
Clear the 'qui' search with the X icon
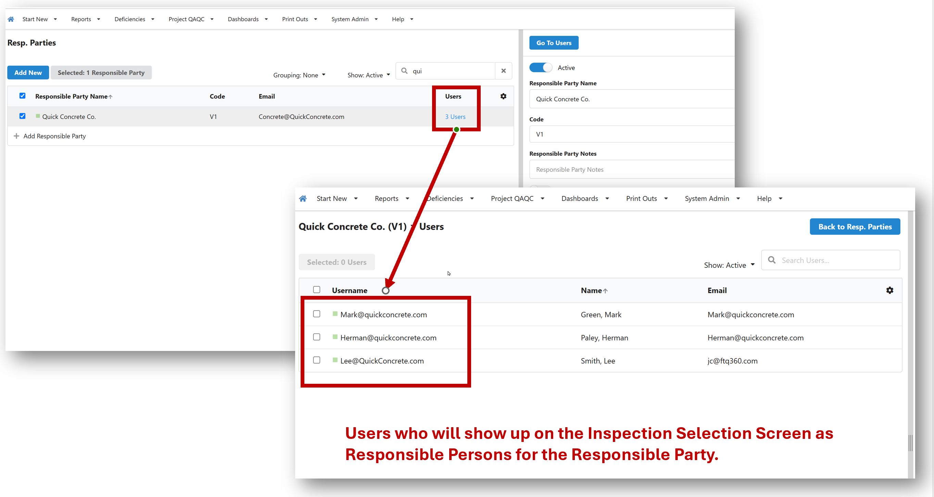pos(503,71)
